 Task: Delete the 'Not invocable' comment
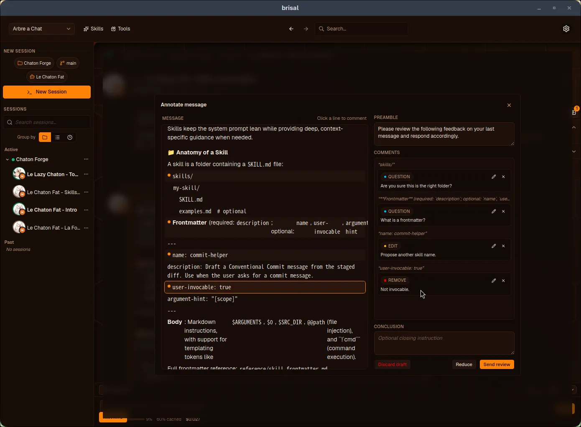[503, 280]
